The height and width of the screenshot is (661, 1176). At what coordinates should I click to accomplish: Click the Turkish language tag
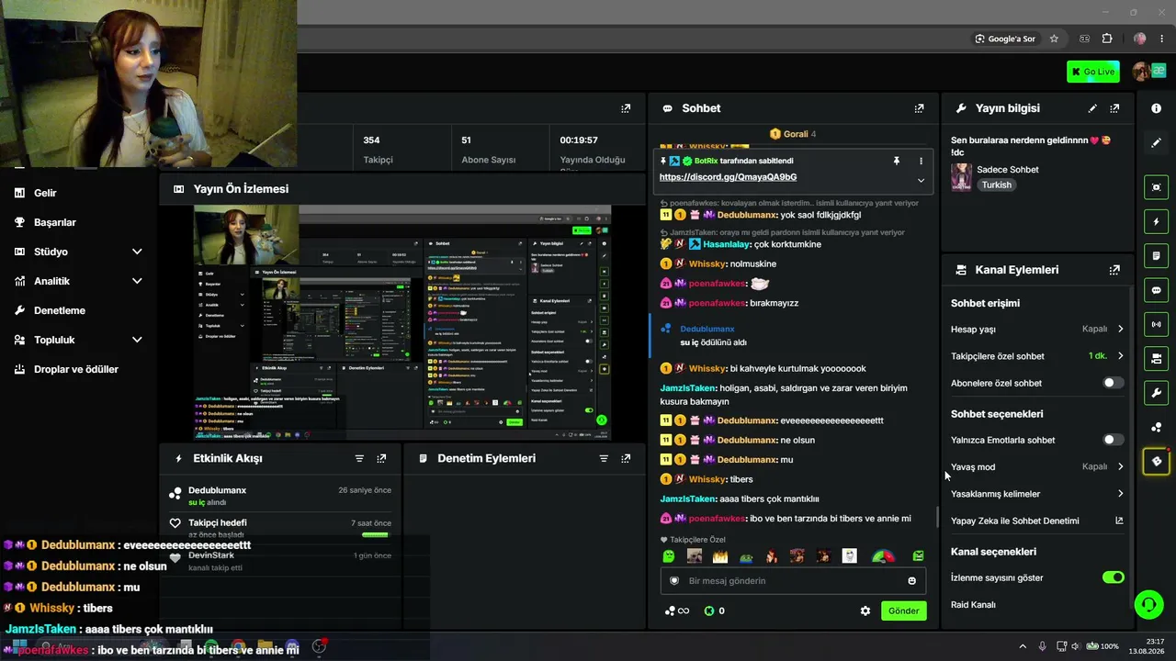tap(996, 185)
